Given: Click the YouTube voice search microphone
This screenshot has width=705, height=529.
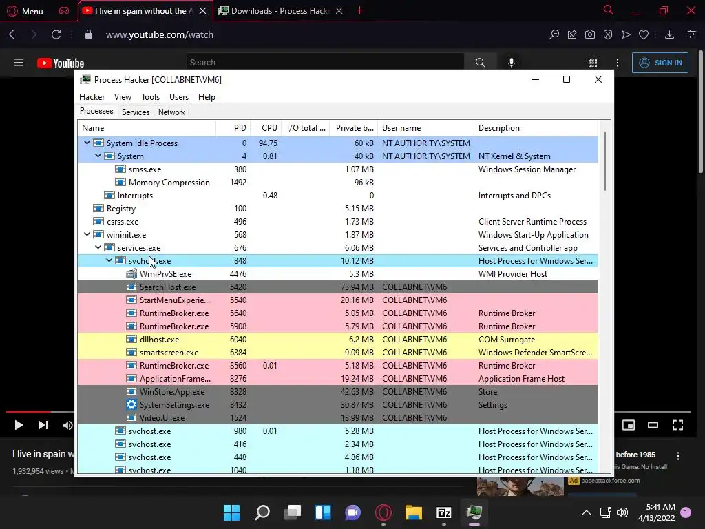Looking at the screenshot, I should coord(512,63).
